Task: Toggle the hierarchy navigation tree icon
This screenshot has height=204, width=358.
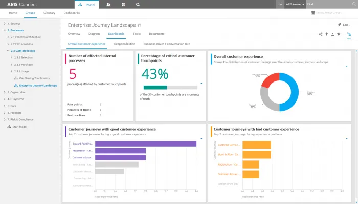Action: tap(349, 34)
